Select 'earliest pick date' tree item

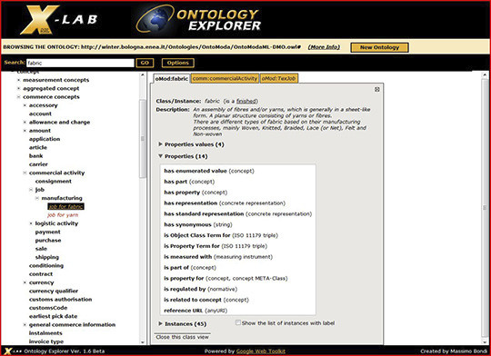[x=53, y=317]
